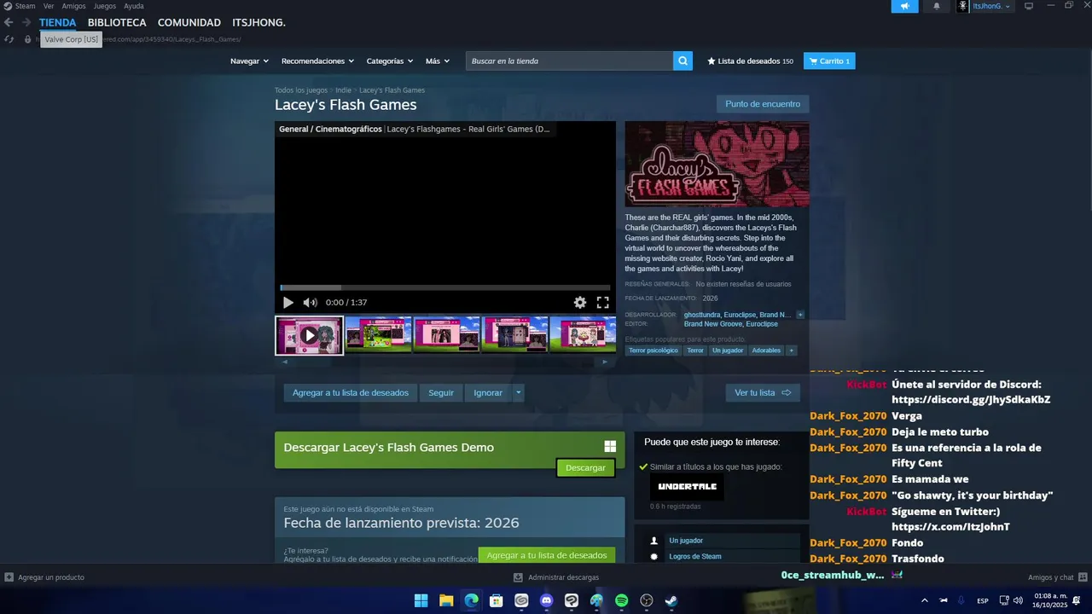The width and height of the screenshot is (1092, 614).
Task: Click the Windows platform icon on demo banner
Action: point(610,446)
